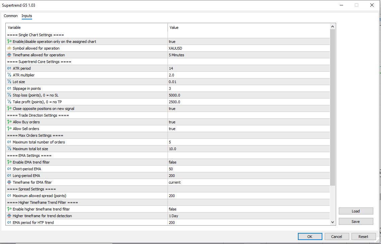Image resolution: width=381 pixels, height=244 pixels.
Task: Open the Timeframe for EMA filter 'current' dropdown
Action: (x=248, y=182)
